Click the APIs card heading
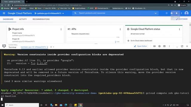The width and height of the screenshot is (191, 107). click(x=74, y=29)
